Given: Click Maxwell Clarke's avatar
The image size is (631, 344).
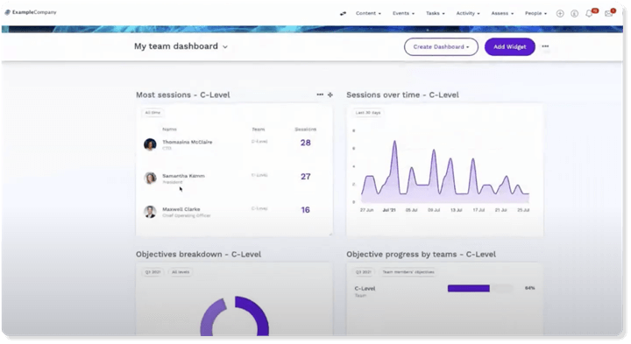Looking at the screenshot, I should (x=150, y=212).
